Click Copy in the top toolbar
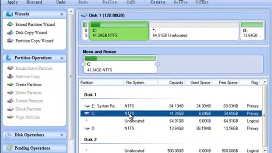This screenshot has height=153, width=272. tap(130, 2)
